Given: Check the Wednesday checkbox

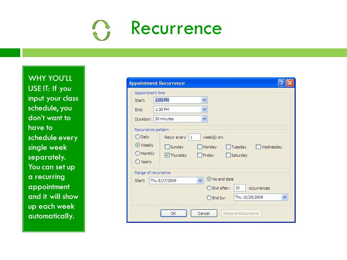Looking at the screenshot, I should tap(258, 147).
